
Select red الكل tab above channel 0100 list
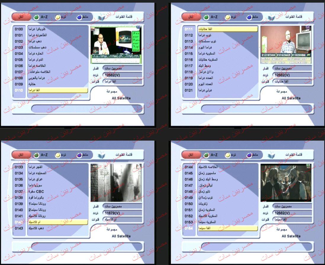[21, 17]
